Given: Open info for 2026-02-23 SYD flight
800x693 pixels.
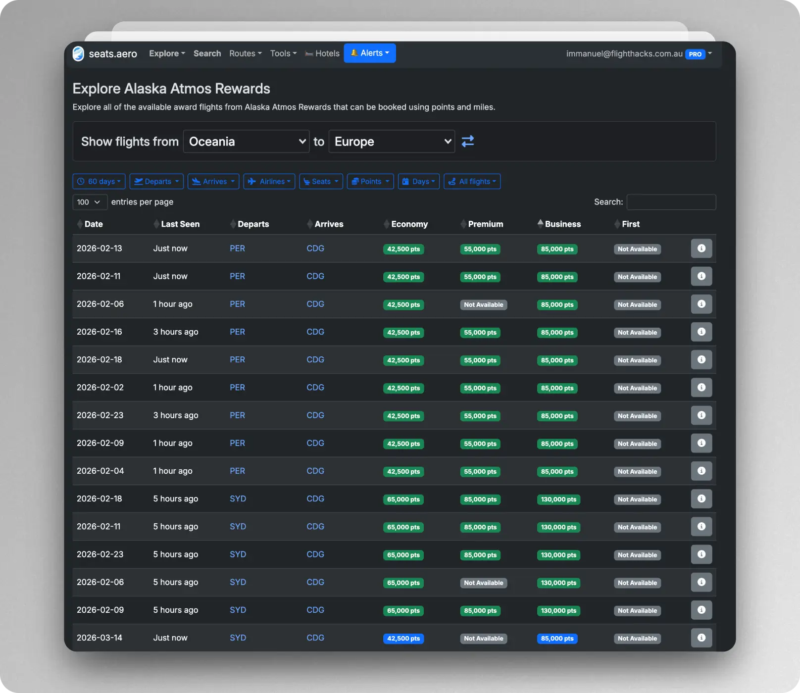Looking at the screenshot, I should (701, 554).
